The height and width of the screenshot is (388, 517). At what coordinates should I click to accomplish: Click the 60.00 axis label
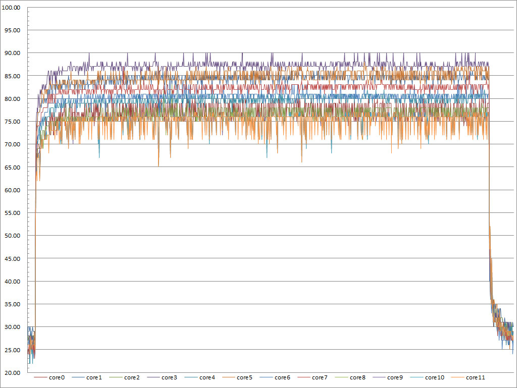[x=12, y=190]
